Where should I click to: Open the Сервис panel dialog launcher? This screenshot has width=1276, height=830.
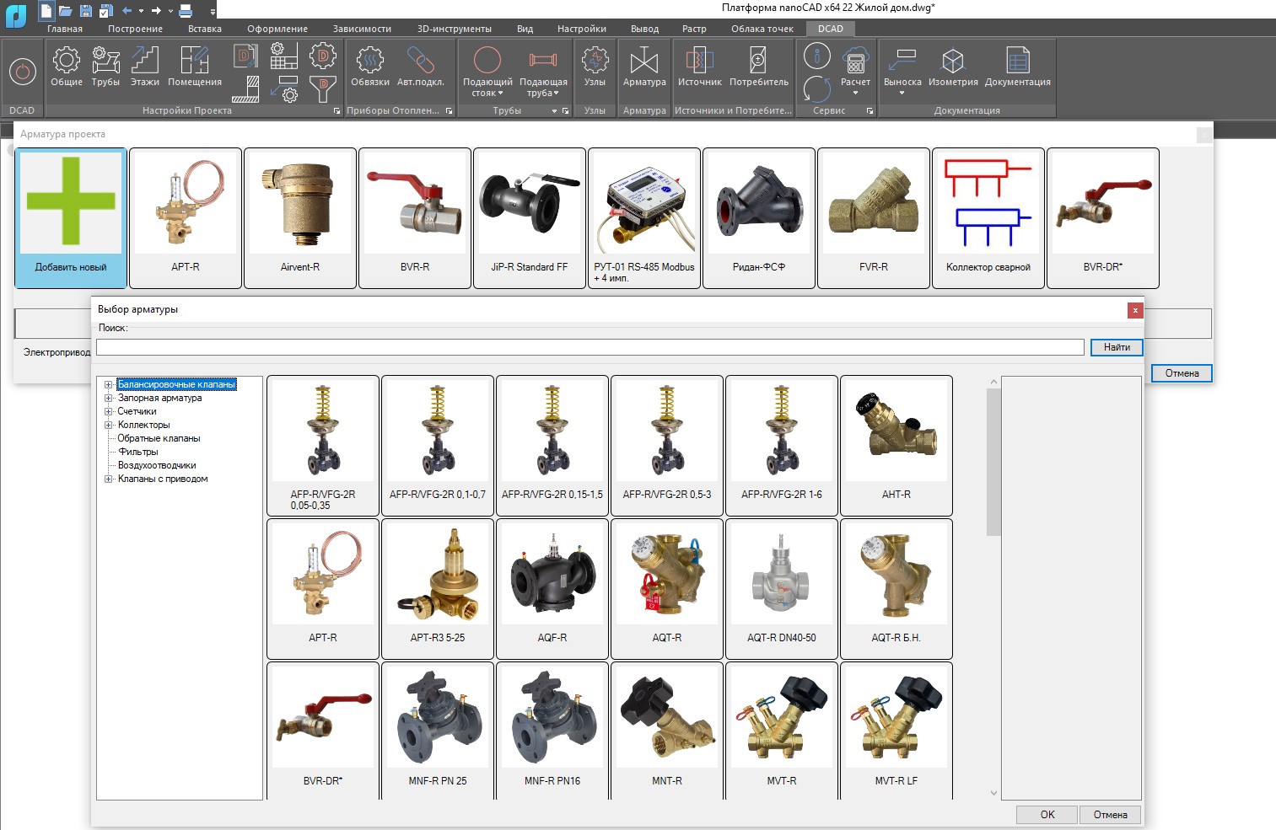click(870, 111)
